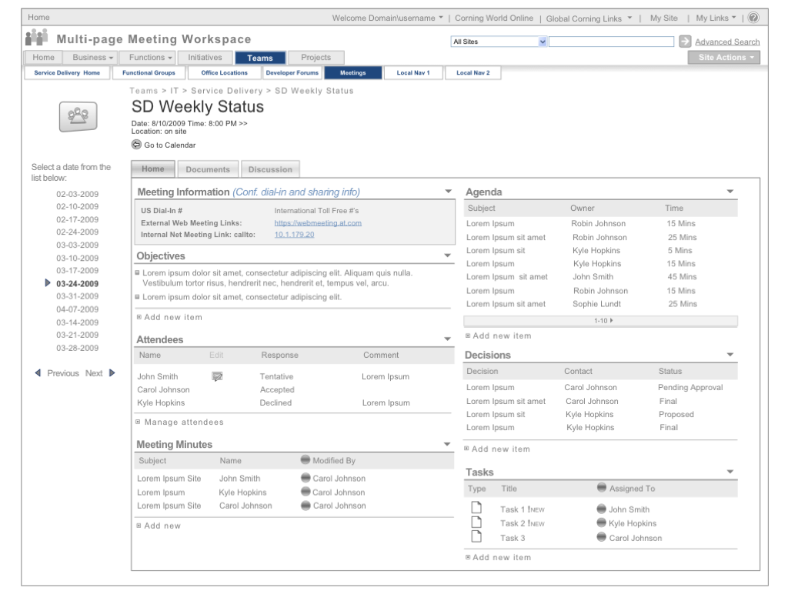The image size is (788, 591).
Task: Switch to the Documents tab
Action: click(208, 169)
